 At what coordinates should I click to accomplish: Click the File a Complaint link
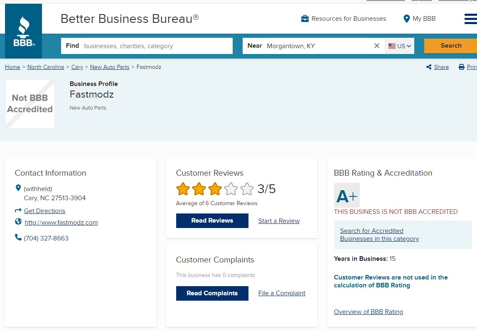(x=282, y=293)
